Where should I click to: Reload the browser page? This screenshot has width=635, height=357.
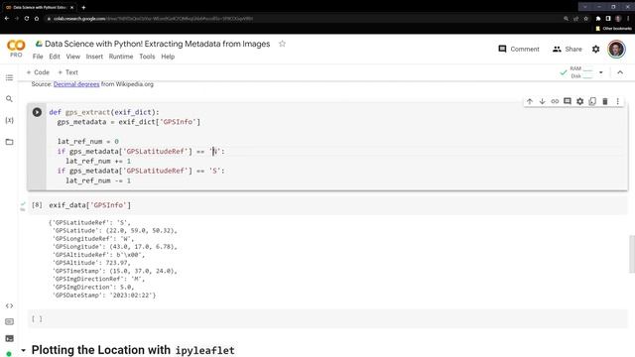(27, 18)
